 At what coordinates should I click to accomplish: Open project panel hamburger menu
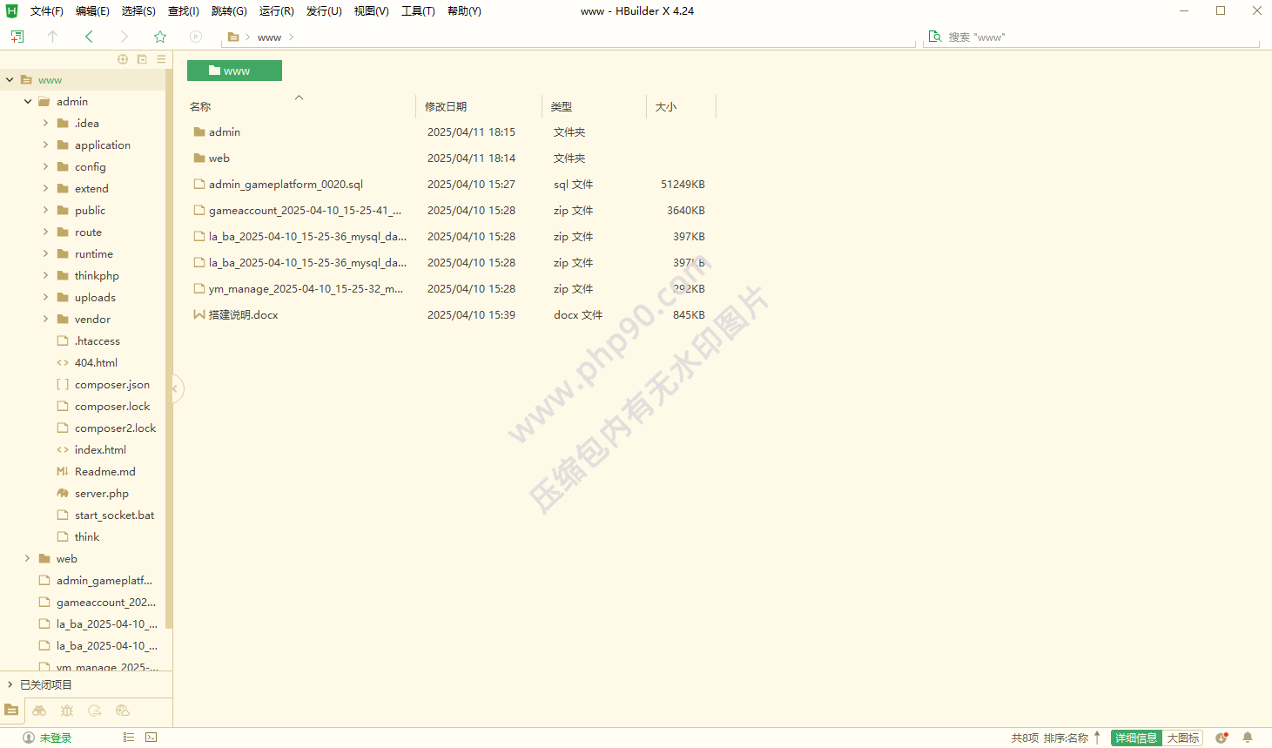pos(161,59)
